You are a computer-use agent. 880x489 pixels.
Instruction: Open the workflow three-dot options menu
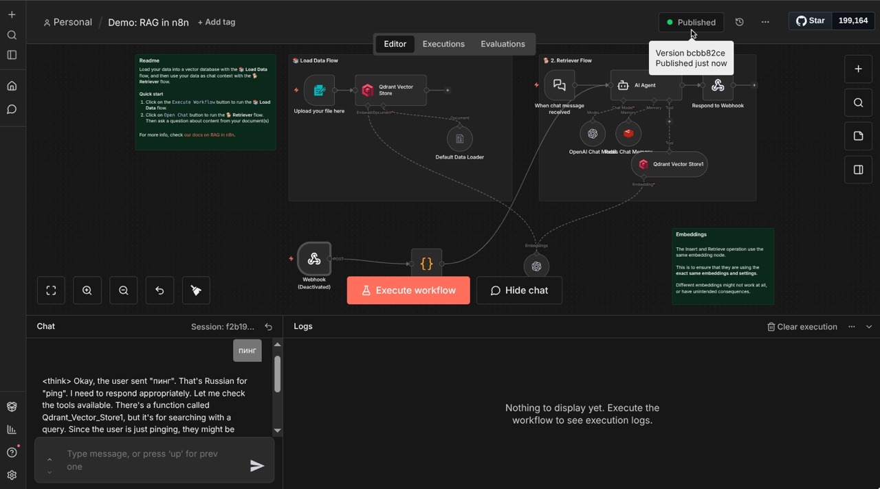tap(765, 22)
